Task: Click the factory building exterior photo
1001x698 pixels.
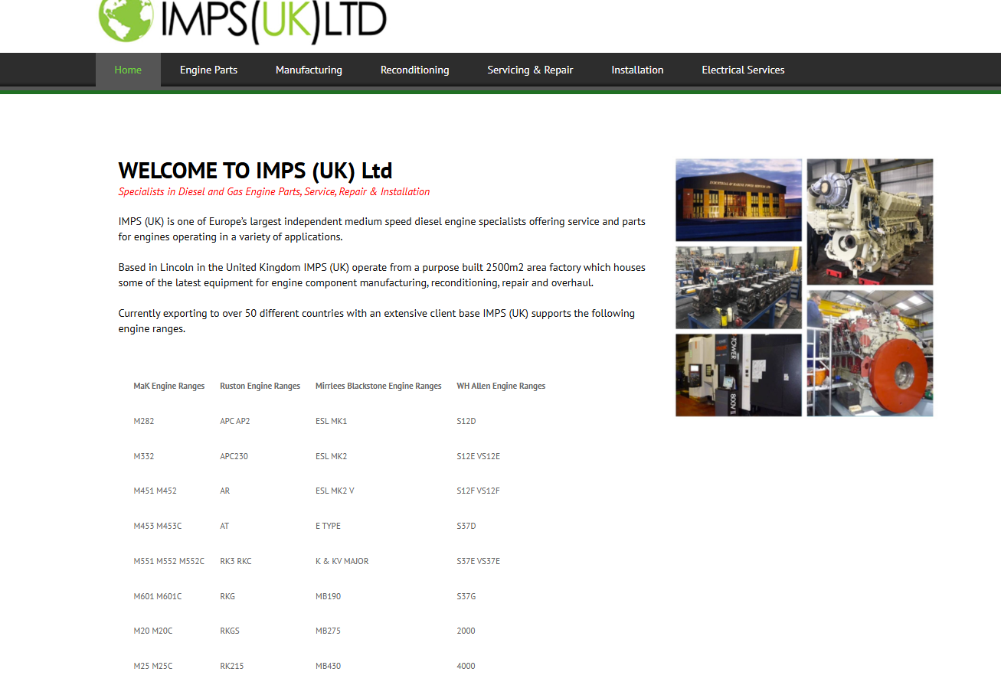Action: coord(738,200)
